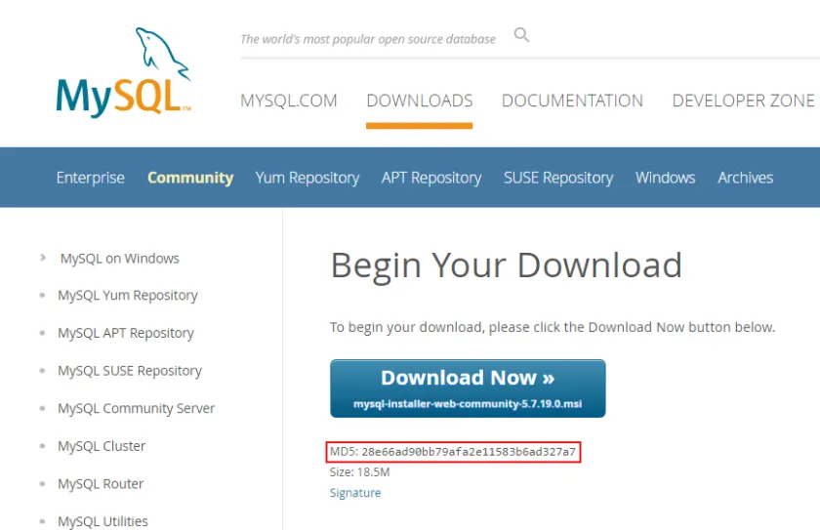
Task: Open MySQL APT Repository sidebar link
Action: point(126,333)
